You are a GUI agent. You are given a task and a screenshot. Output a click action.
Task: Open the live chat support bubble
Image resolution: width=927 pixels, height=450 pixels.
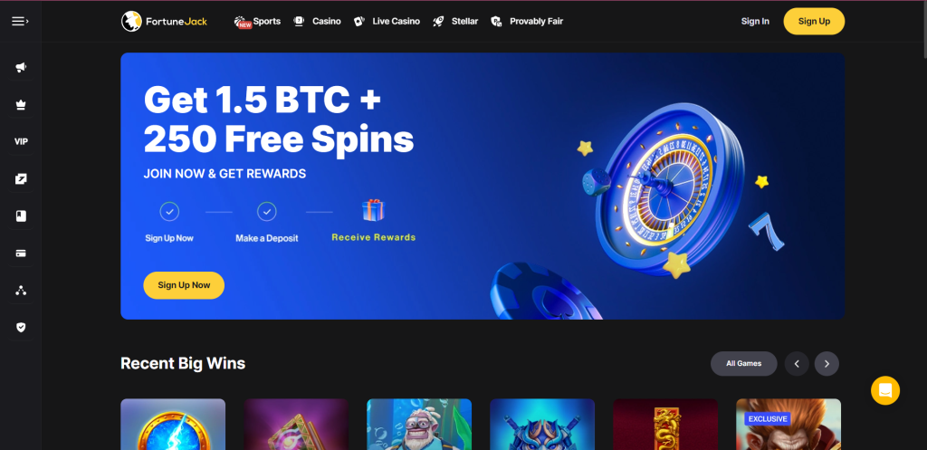coord(885,390)
